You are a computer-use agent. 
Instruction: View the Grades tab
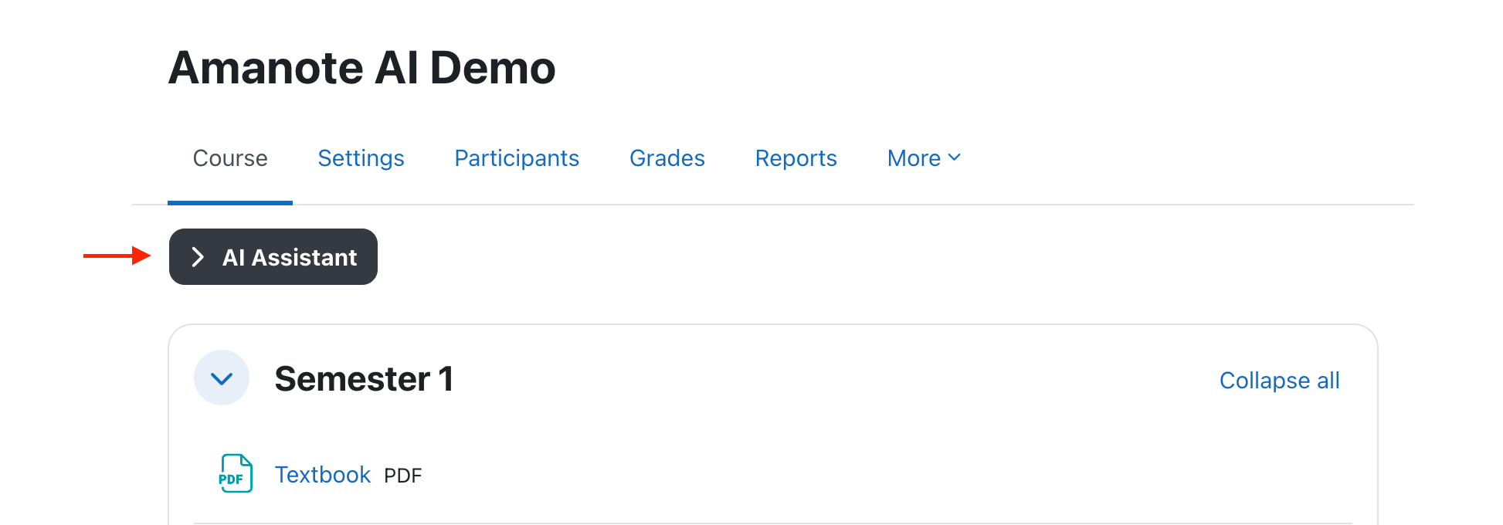667,158
